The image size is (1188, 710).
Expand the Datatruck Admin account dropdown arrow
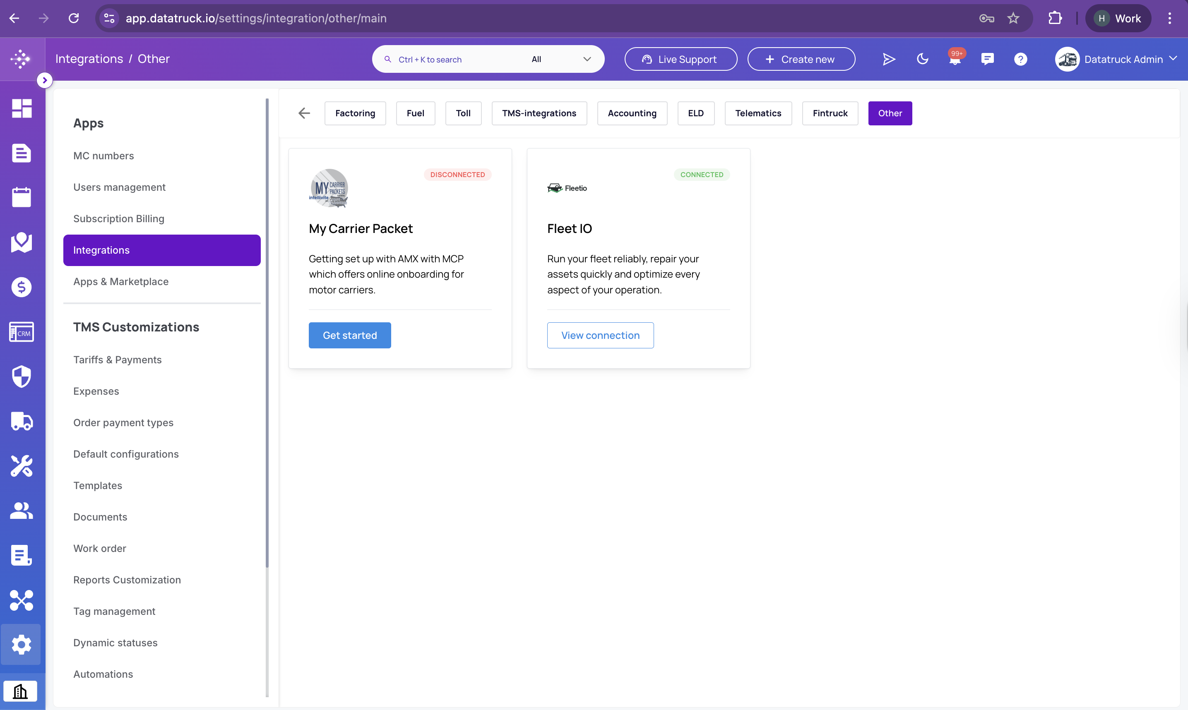point(1173,58)
